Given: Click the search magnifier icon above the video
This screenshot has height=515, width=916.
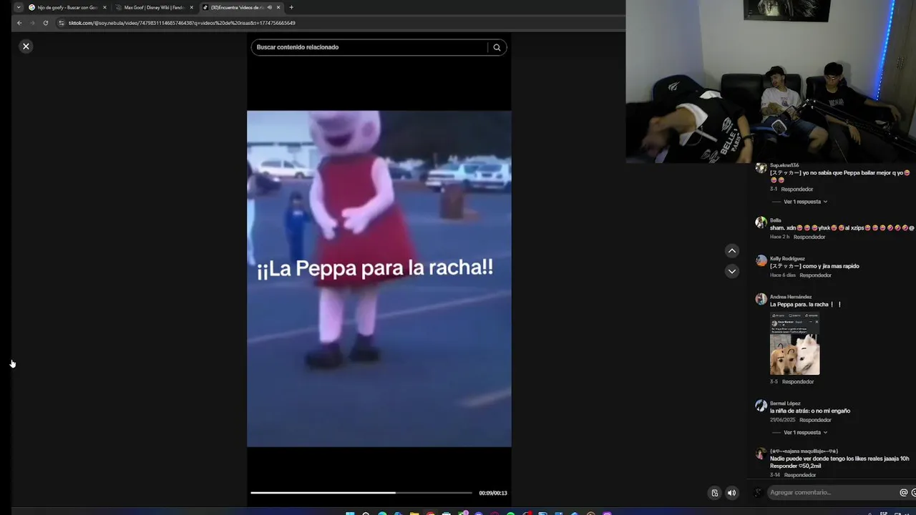Looking at the screenshot, I should coord(497,47).
